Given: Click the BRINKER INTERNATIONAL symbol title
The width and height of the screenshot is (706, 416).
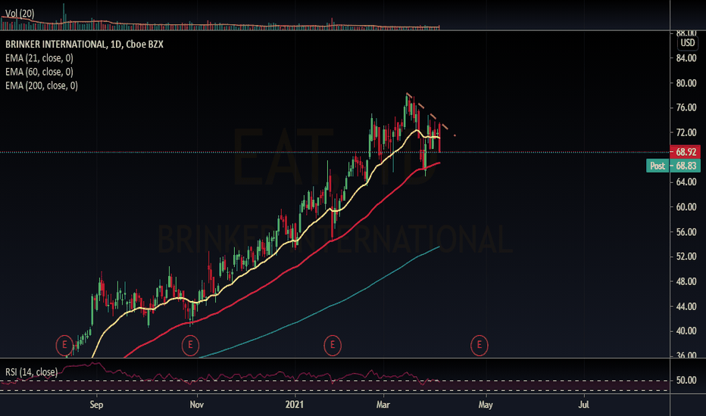Looking at the screenshot, I should pyautogui.click(x=84, y=44).
